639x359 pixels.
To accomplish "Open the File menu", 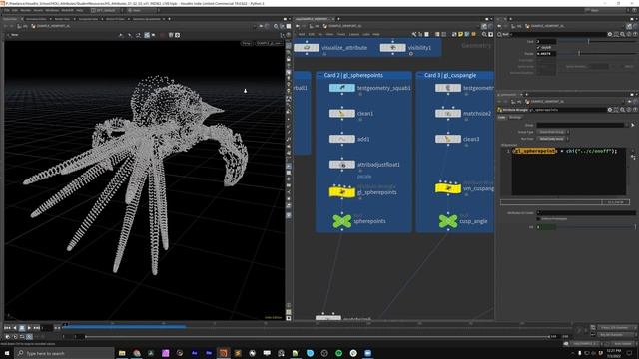I will [x=7, y=10].
